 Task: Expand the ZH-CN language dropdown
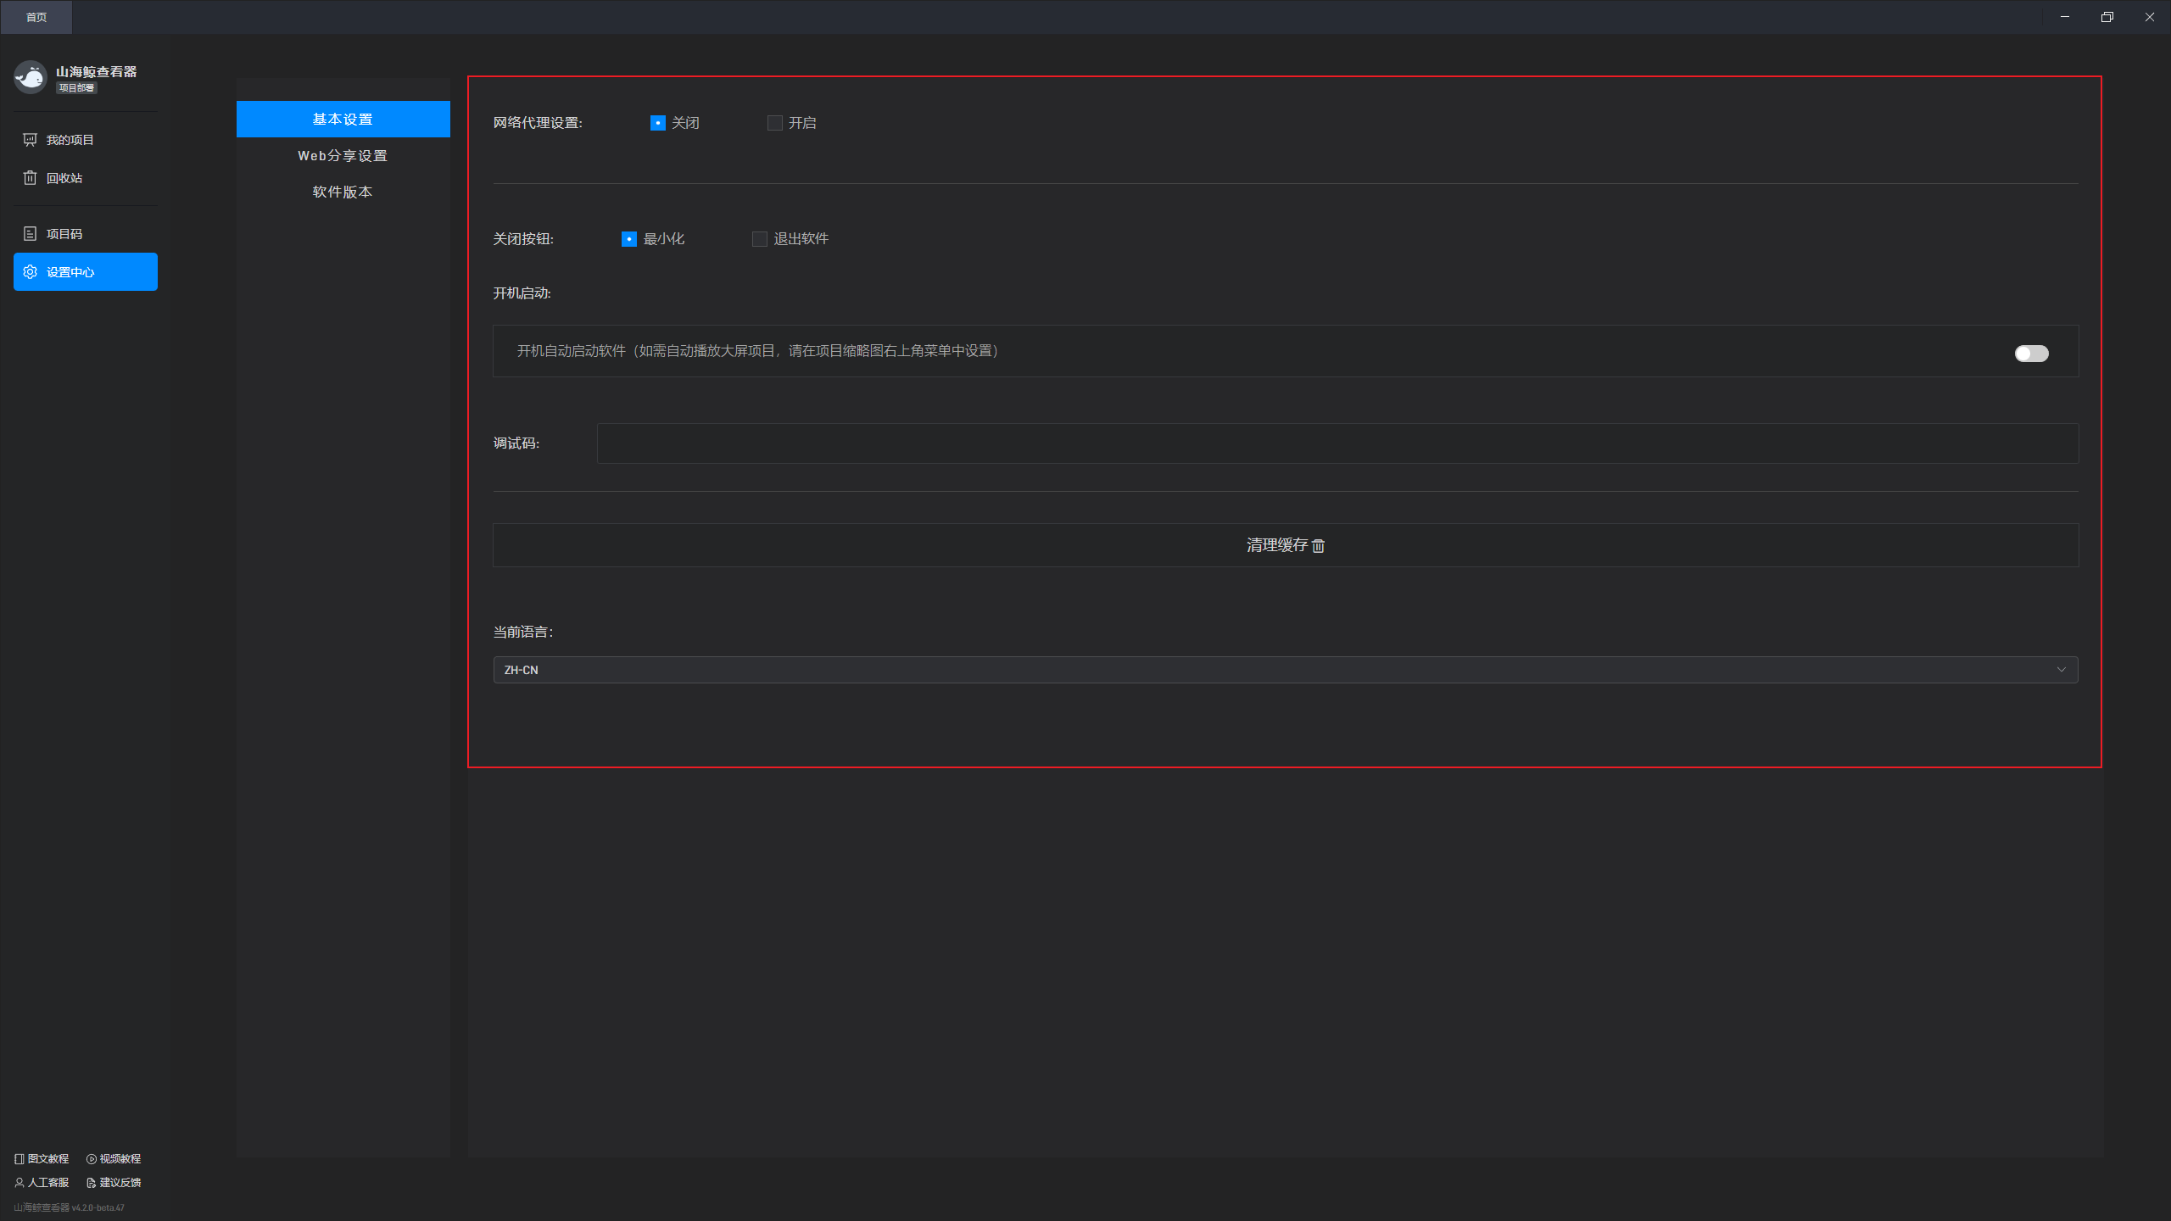(1284, 670)
